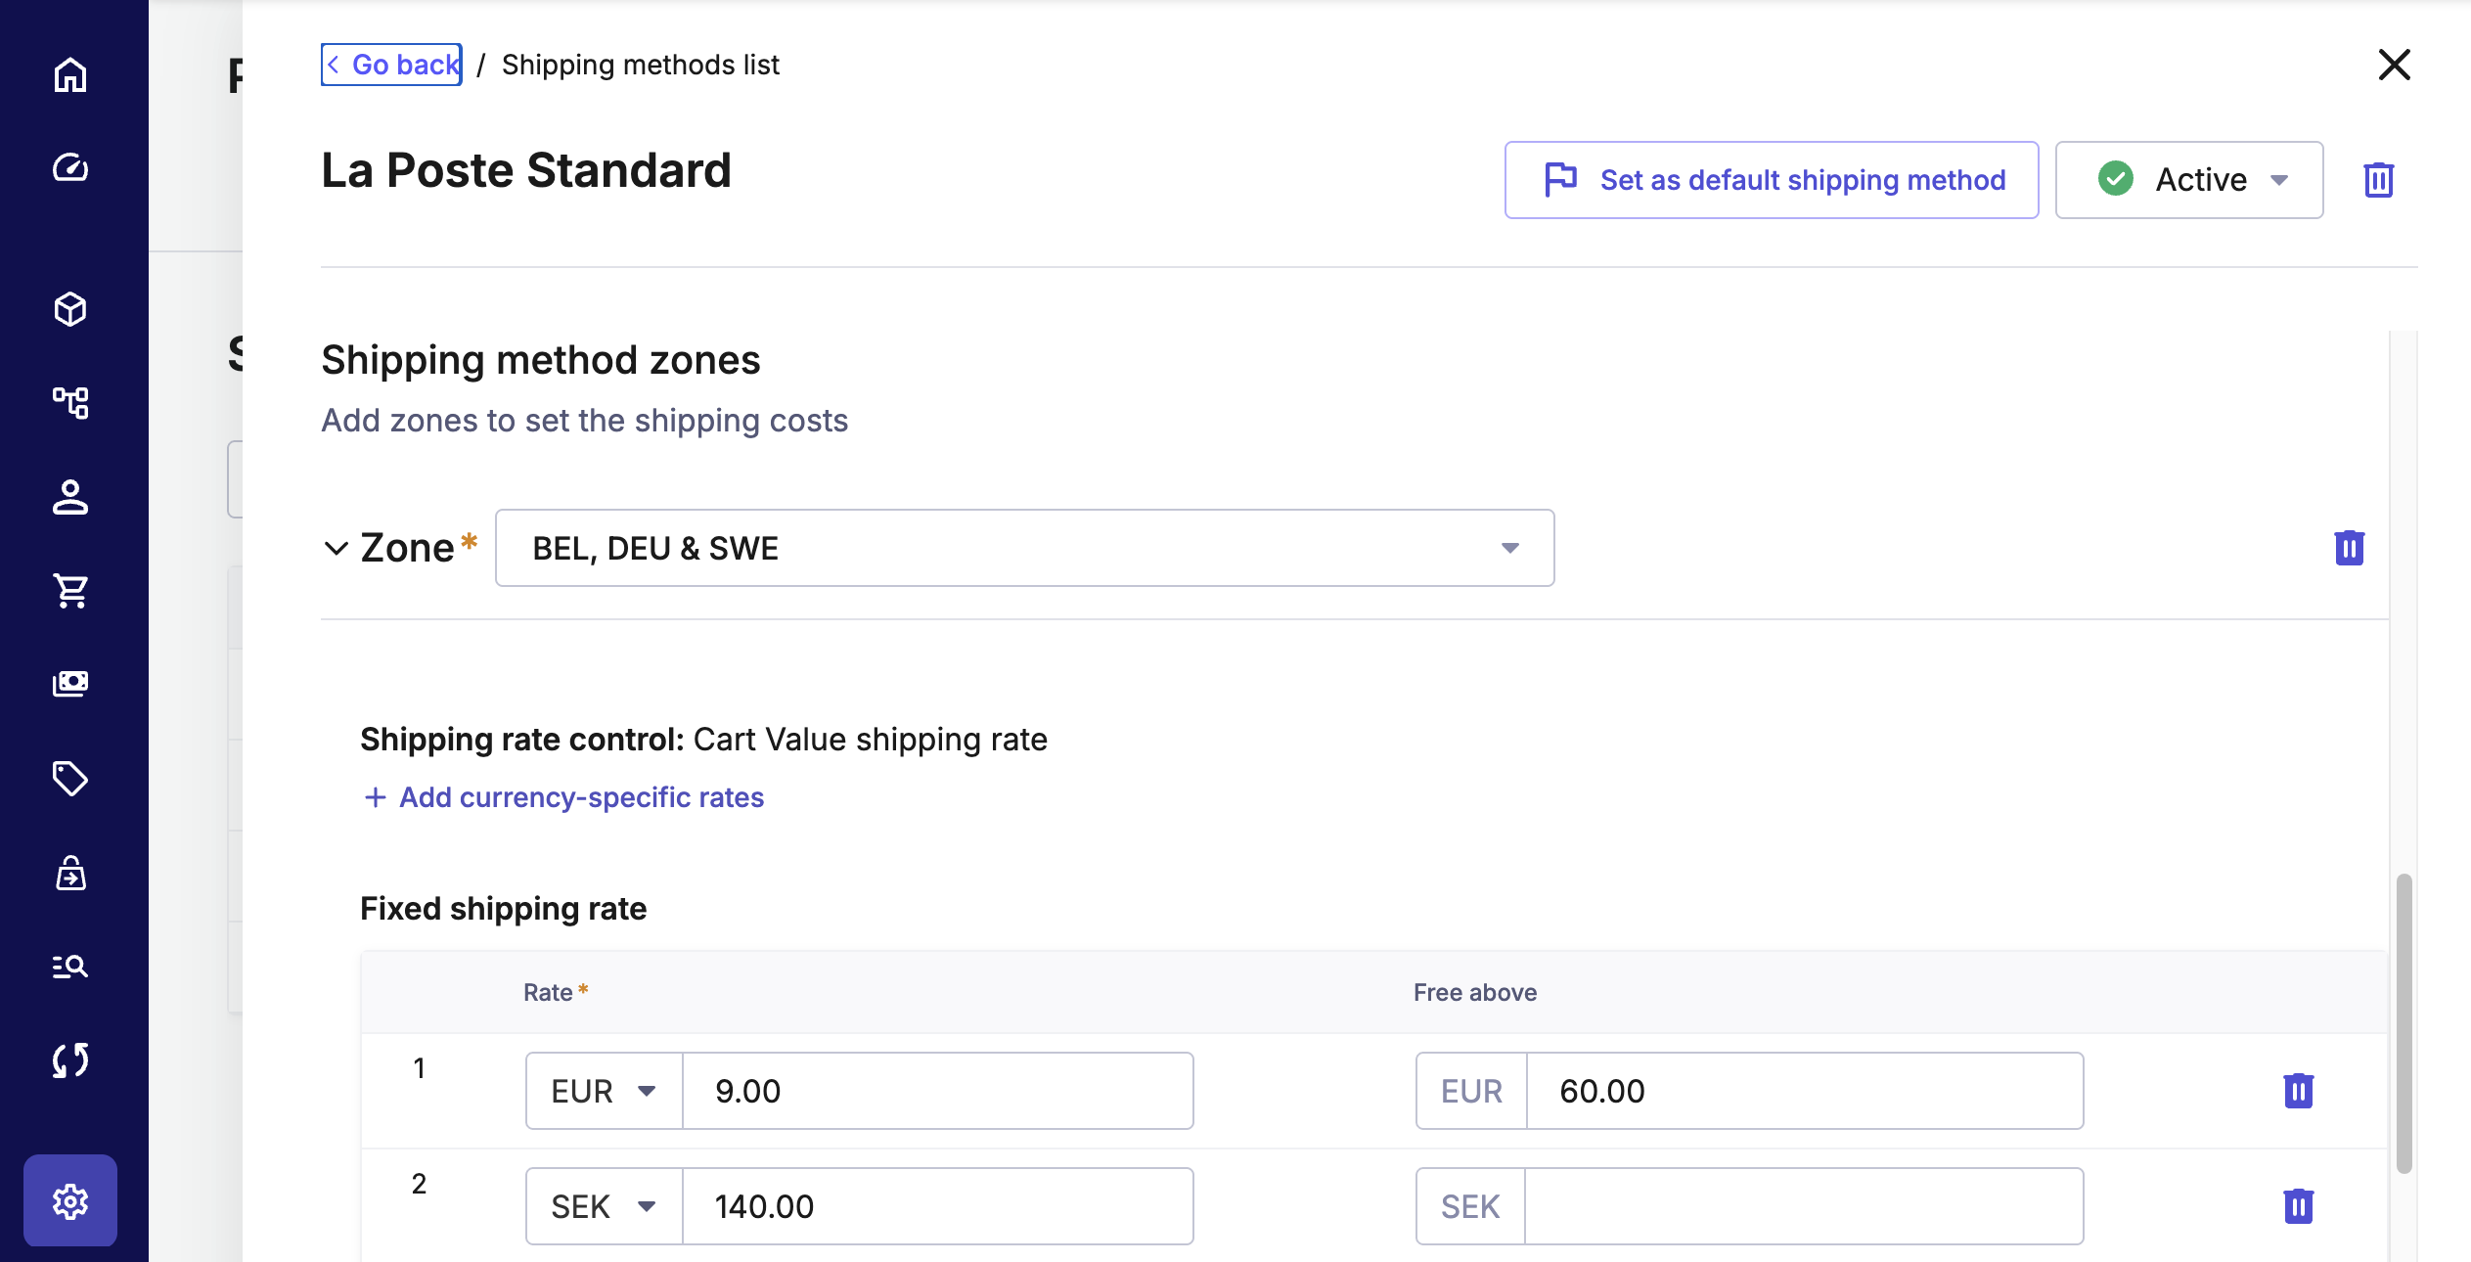Open the settings gear icon
2471x1262 pixels.
[x=70, y=1200]
